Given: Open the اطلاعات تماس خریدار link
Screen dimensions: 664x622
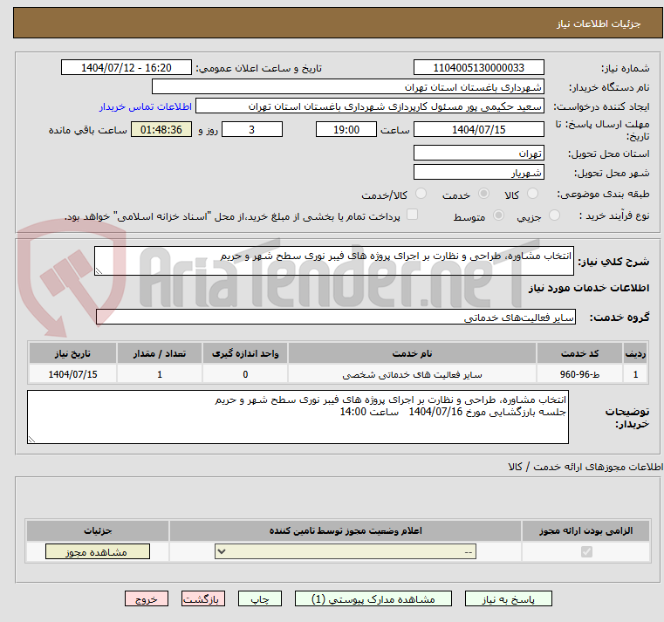Looking at the screenshot, I should point(146,106).
